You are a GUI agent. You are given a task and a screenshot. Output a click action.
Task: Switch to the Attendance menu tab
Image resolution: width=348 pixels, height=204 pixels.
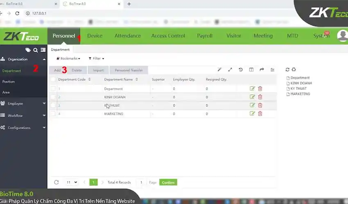[127, 36]
